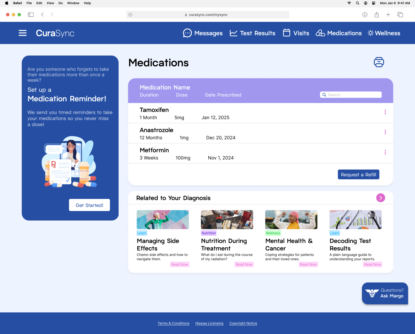
Task: Open Spotlight search in menu bar
Action: coord(357,3)
